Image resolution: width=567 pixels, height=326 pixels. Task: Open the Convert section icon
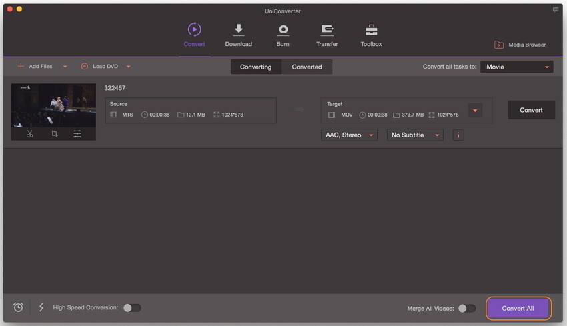(x=194, y=29)
